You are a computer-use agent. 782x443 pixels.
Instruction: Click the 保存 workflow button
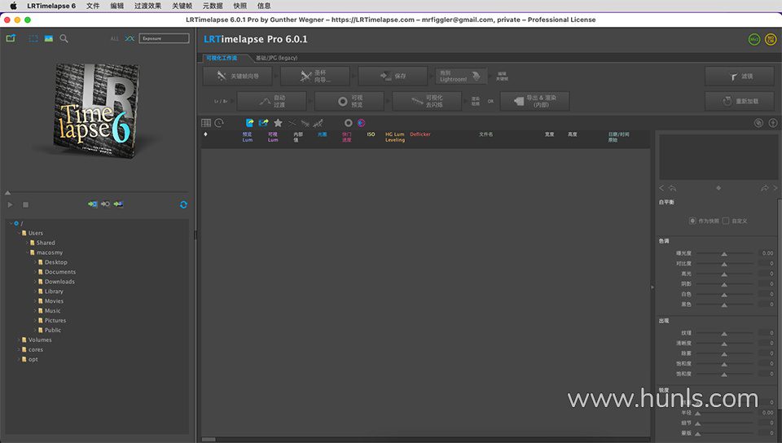point(393,77)
